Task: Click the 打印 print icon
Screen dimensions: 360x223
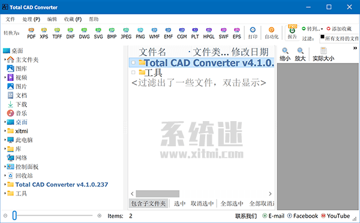Action: tap(253, 33)
